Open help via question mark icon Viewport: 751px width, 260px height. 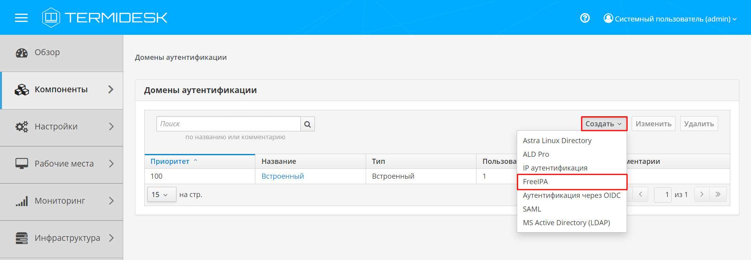click(x=585, y=18)
